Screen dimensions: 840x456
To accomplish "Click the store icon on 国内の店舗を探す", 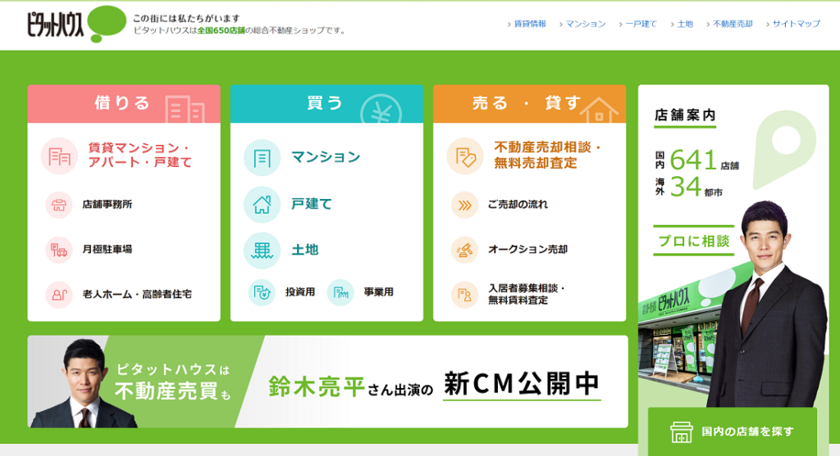I will click(682, 432).
